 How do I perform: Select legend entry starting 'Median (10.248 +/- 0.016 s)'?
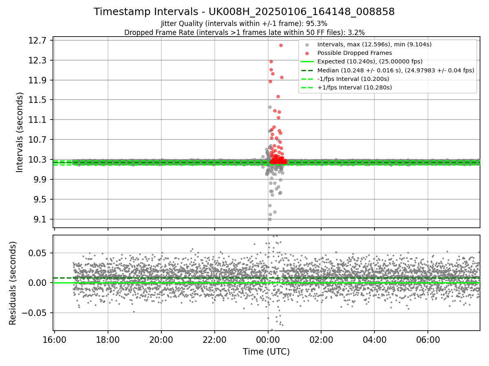[396, 70]
